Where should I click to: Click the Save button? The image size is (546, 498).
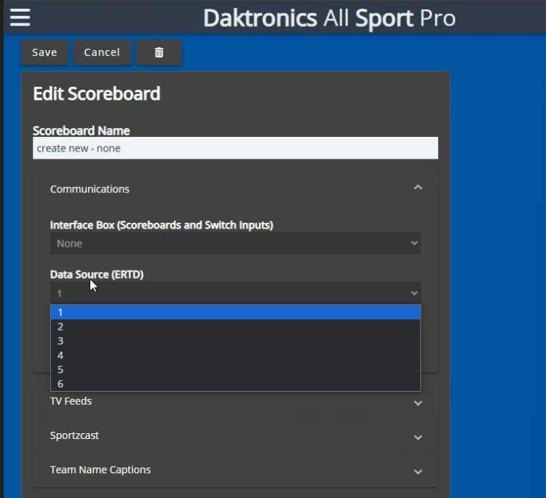point(44,52)
